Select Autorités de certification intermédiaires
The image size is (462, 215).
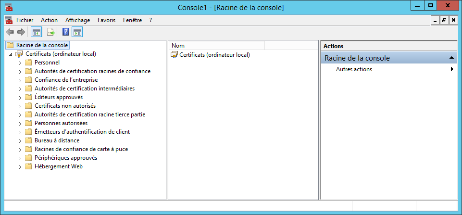click(84, 89)
